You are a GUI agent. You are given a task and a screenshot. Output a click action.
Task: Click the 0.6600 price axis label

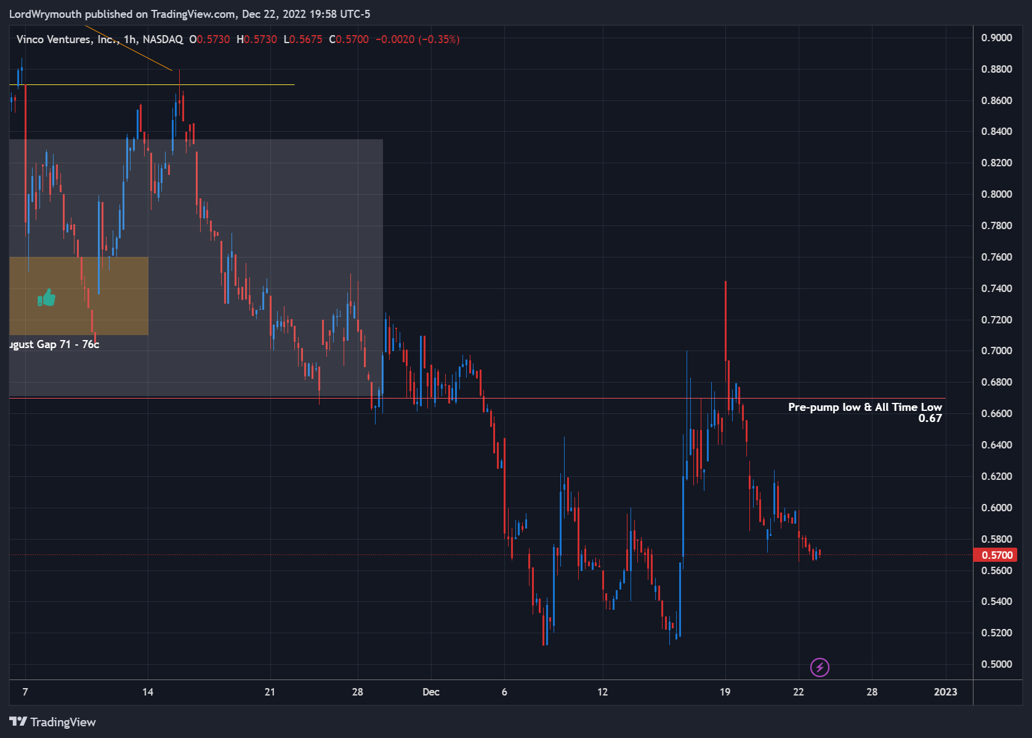(996, 413)
